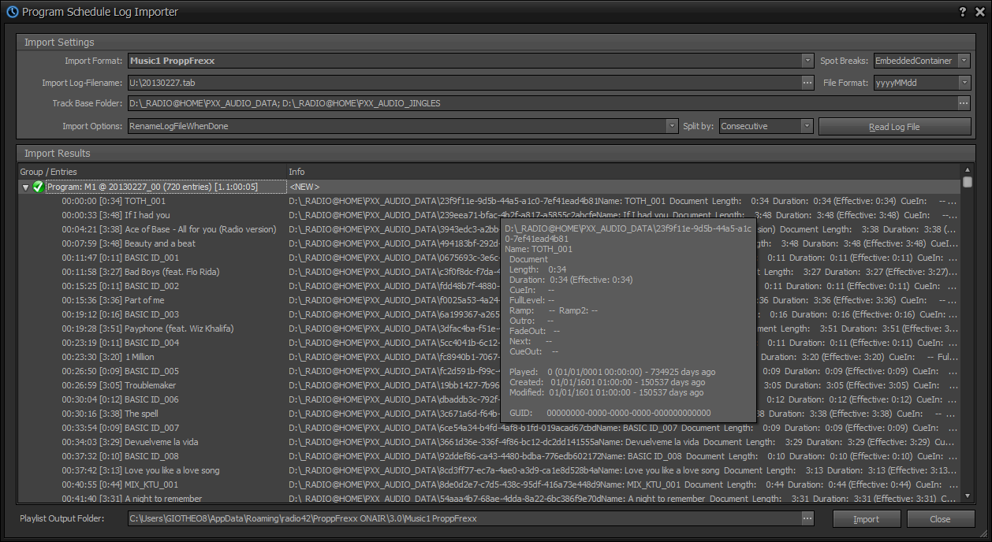
Task: Open the Split by dropdown showing Consecutive
Action: pyautogui.click(x=808, y=125)
